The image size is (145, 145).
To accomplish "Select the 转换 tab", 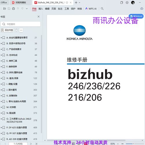I will tap(80, 9).
